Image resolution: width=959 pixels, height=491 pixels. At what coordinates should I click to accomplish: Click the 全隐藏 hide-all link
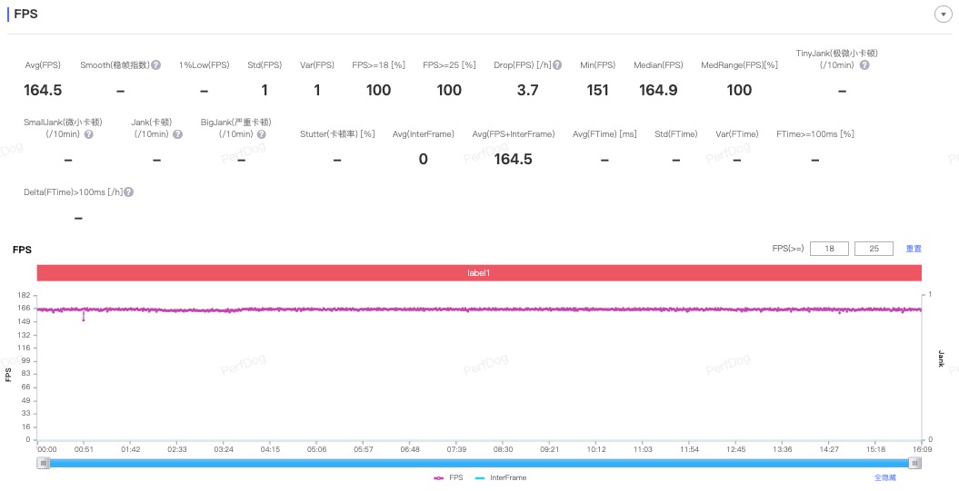click(885, 477)
